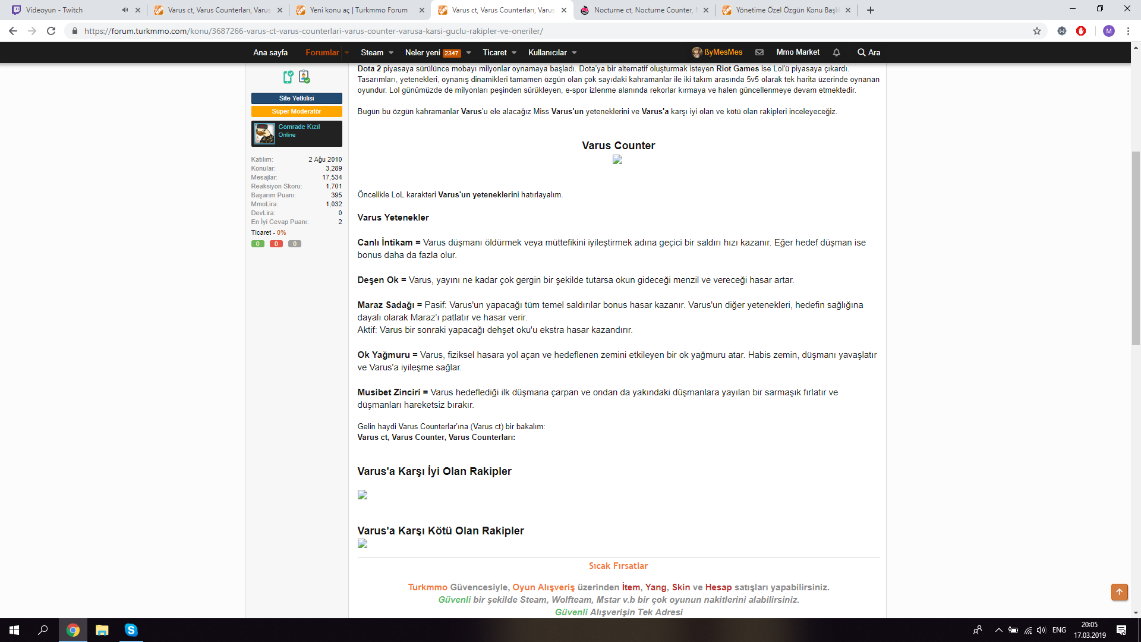Click the gray neutral trade count badge
The width and height of the screenshot is (1141, 642).
[x=295, y=244]
